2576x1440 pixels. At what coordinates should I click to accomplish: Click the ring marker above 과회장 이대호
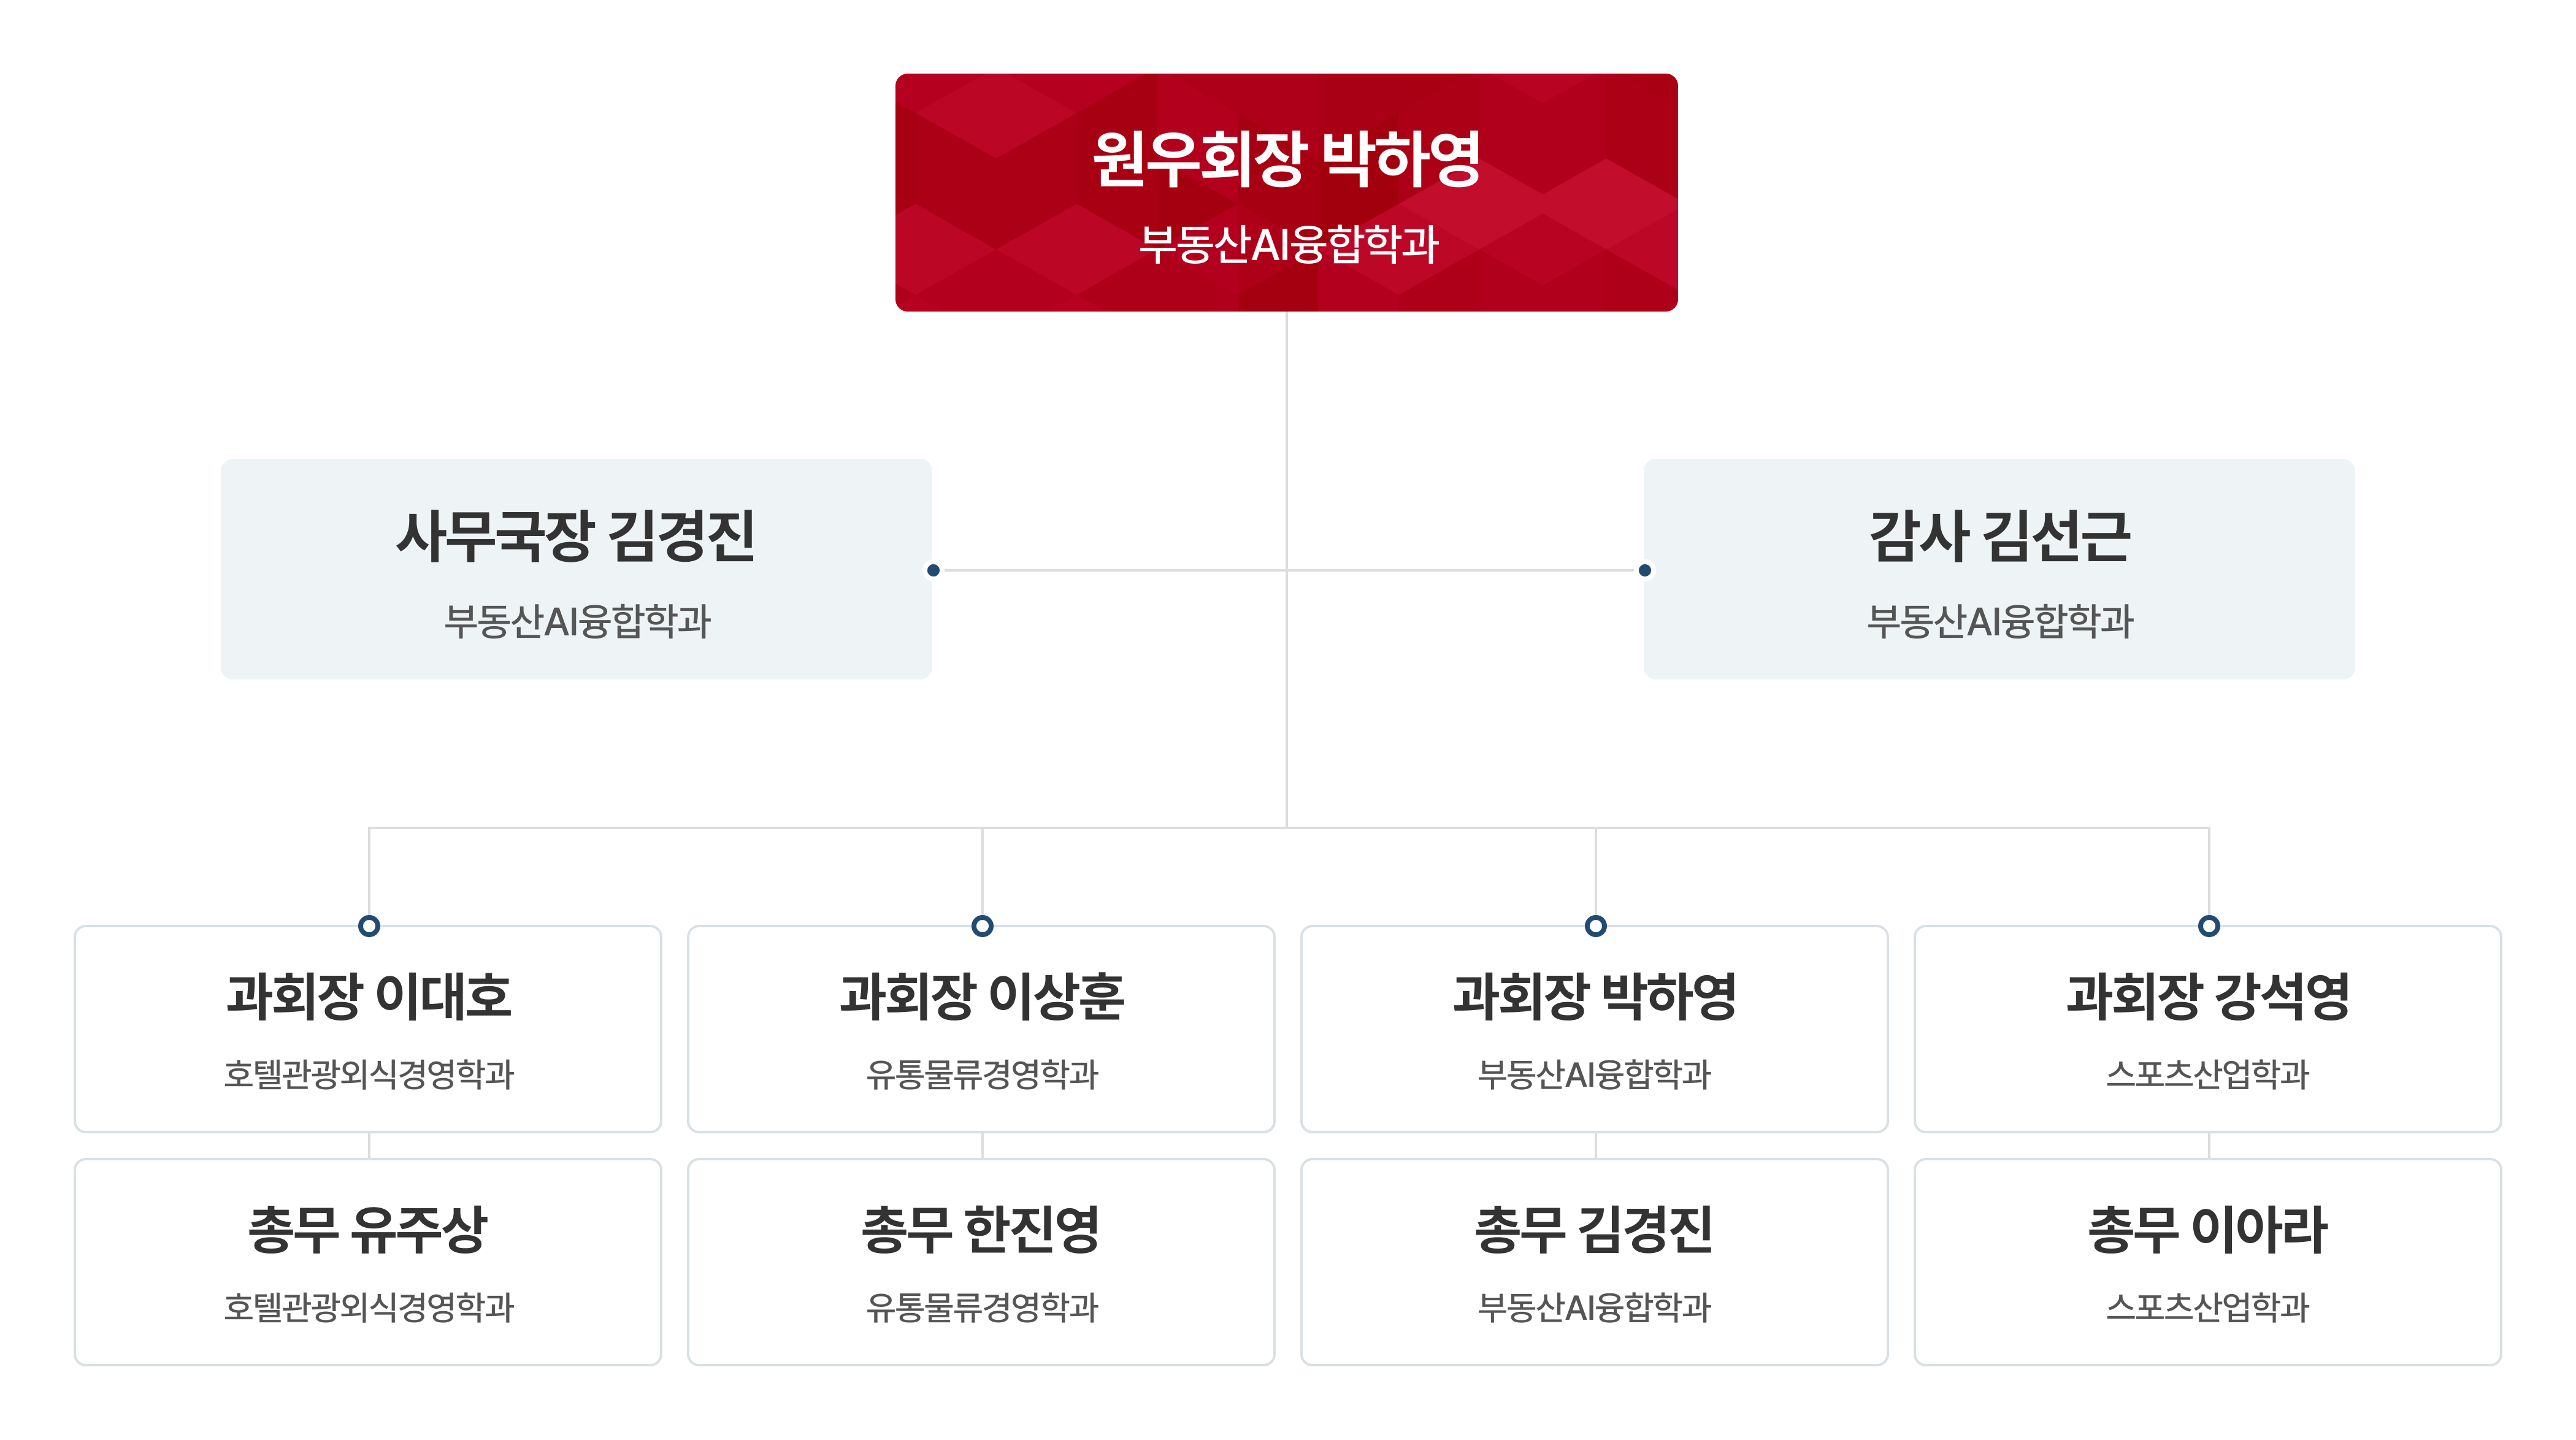coord(369,926)
